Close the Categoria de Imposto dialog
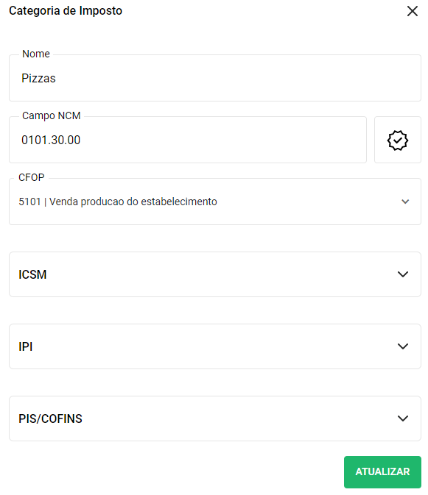 click(413, 11)
